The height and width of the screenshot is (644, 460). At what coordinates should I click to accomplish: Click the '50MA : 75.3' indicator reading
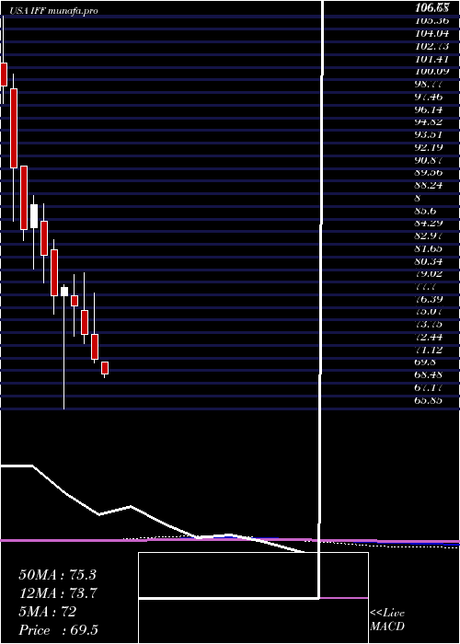pos(57,575)
